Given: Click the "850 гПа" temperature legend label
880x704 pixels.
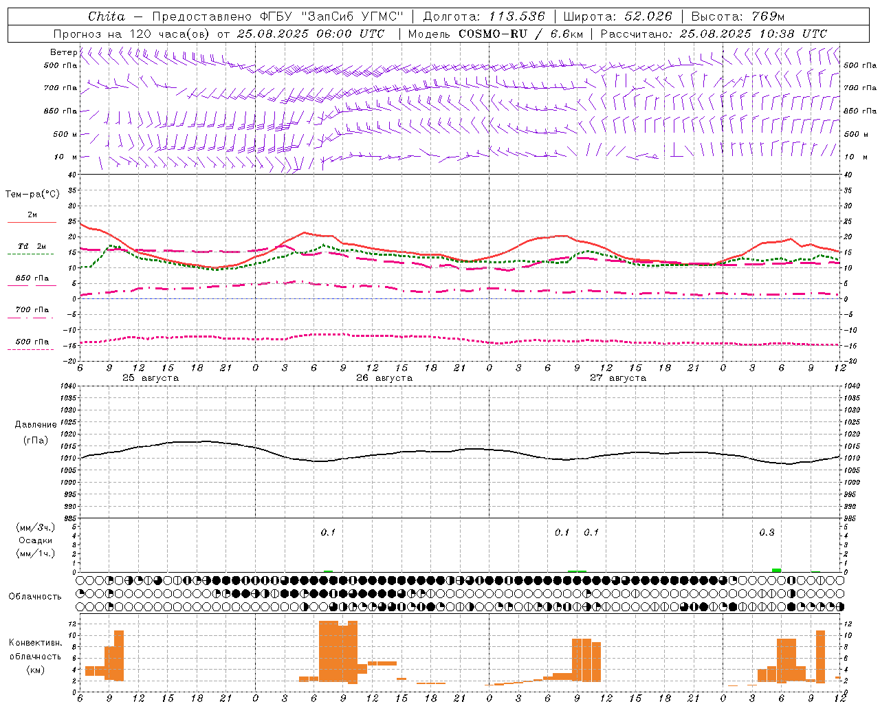Looking at the screenshot, I should [x=32, y=278].
